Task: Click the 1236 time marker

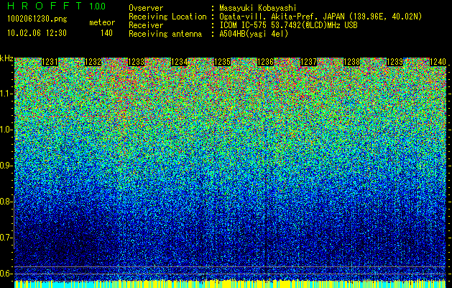Action: (265, 62)
